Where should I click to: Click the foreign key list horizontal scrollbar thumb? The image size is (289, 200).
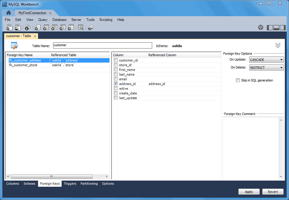click(x=52, y=177)
